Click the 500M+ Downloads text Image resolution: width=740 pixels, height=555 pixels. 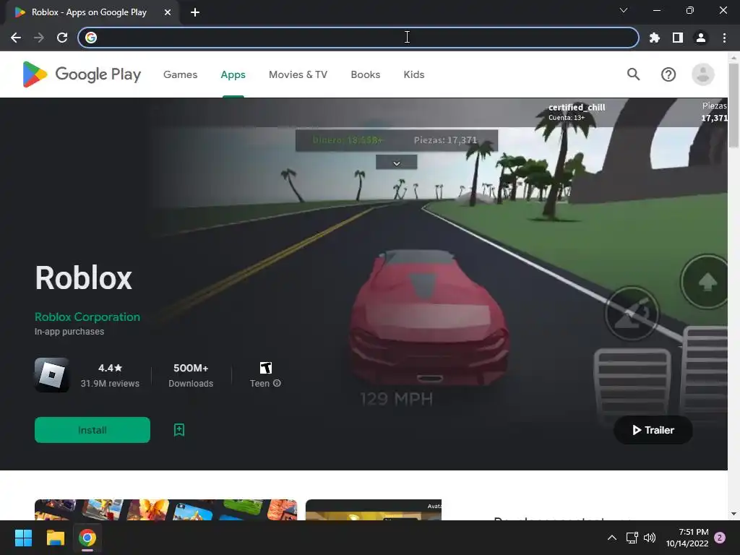pyautogui.click(x=191, y=375)
